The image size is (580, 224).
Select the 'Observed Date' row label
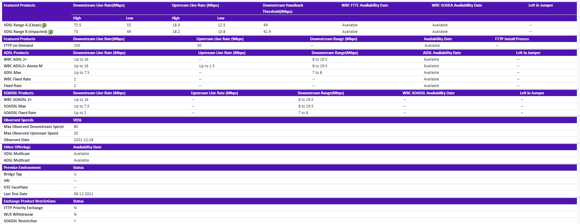17,140
